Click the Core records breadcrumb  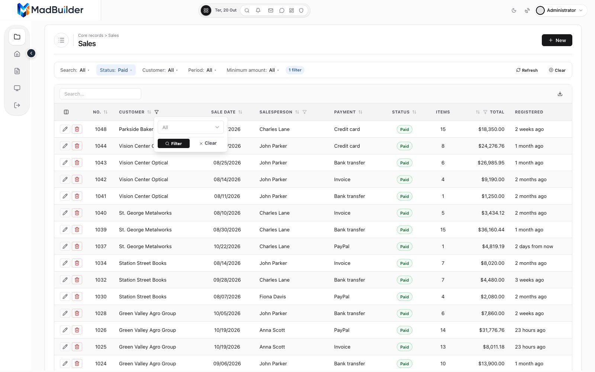(91, 35)
